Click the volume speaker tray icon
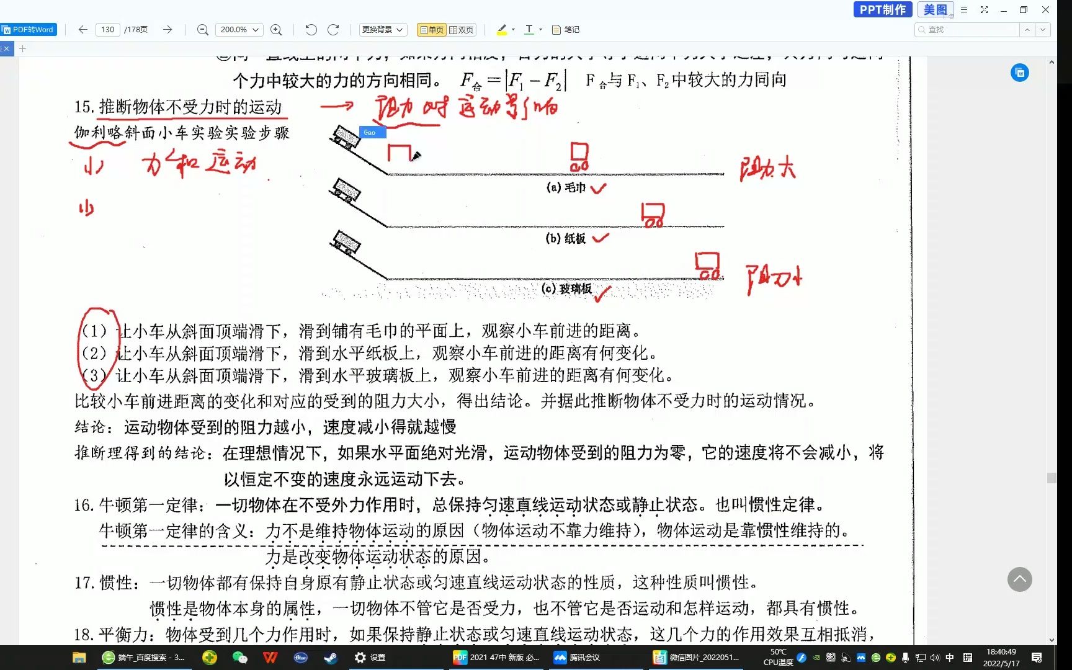 coord(935,658)
